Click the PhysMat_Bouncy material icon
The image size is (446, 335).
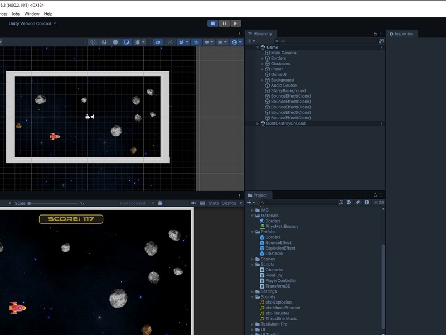click(x=261, y=227)
